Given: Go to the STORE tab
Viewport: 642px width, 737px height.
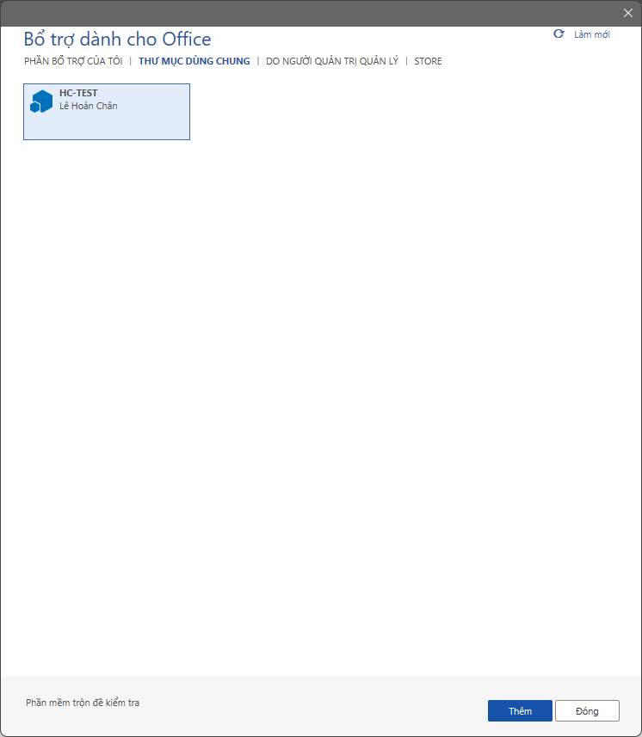Looking at the screenshot, I should point(428,61).
